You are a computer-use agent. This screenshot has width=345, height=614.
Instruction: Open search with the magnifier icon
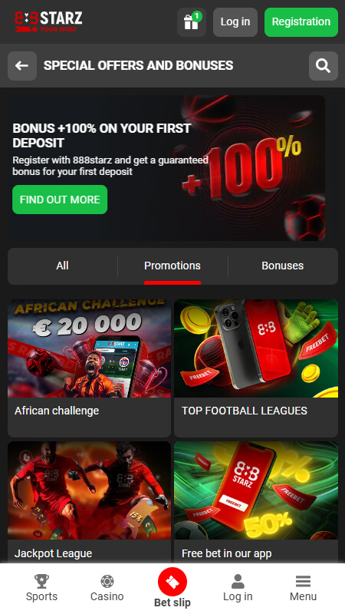[x=323, y=66]
